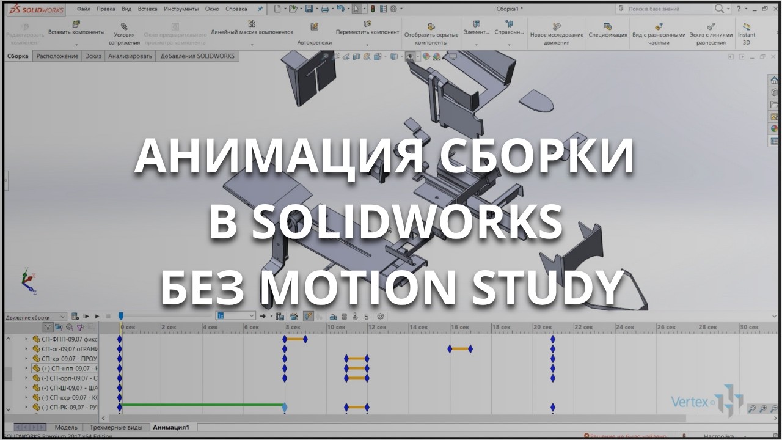
Task: Play the animation
Action: [x=97, y=316]
